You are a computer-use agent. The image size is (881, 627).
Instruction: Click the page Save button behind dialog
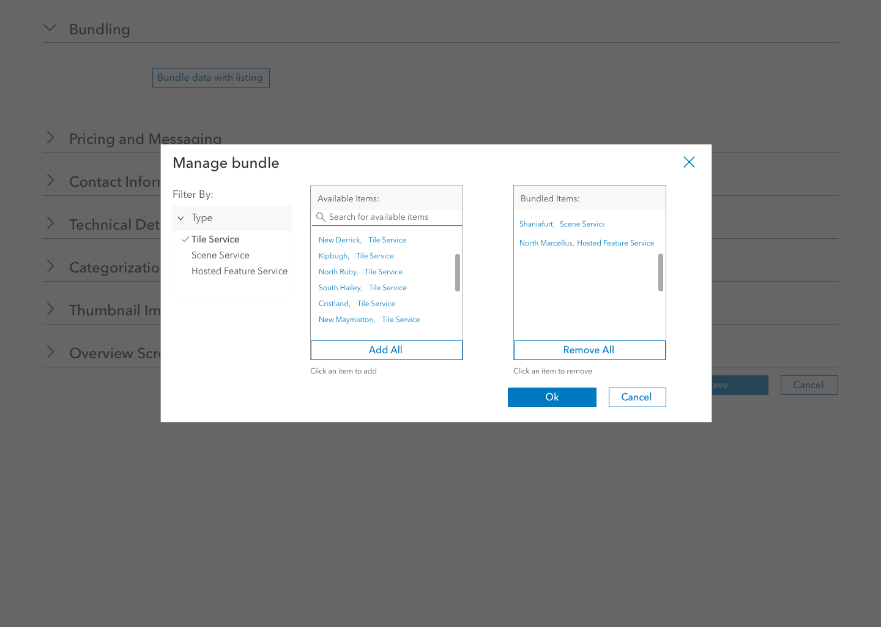click(740, 385)
